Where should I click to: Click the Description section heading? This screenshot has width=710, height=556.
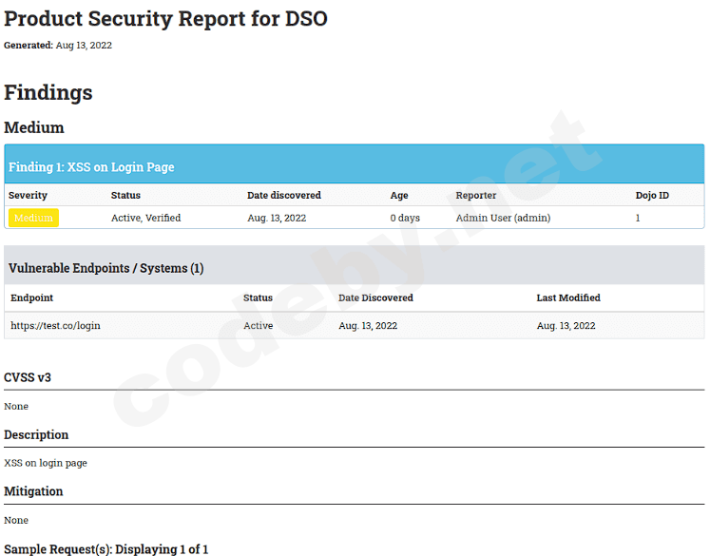36,434
